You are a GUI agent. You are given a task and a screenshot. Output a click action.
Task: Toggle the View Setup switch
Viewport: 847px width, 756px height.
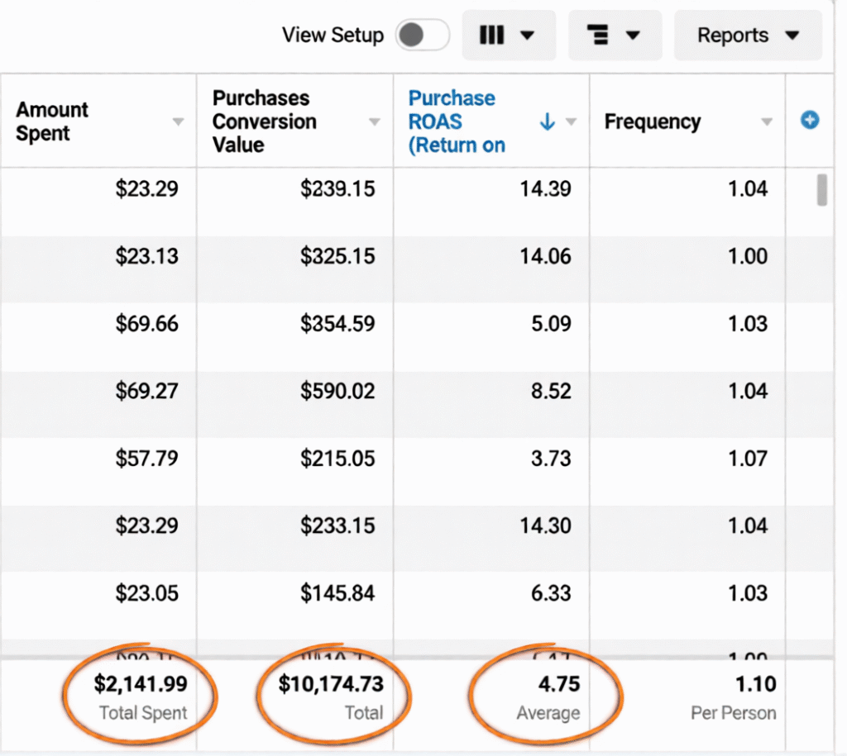tap(422, 36)
